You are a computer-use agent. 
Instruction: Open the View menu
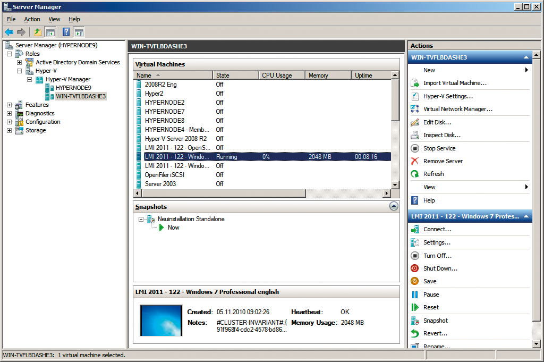pyautogui.click(x=54, y=19)
